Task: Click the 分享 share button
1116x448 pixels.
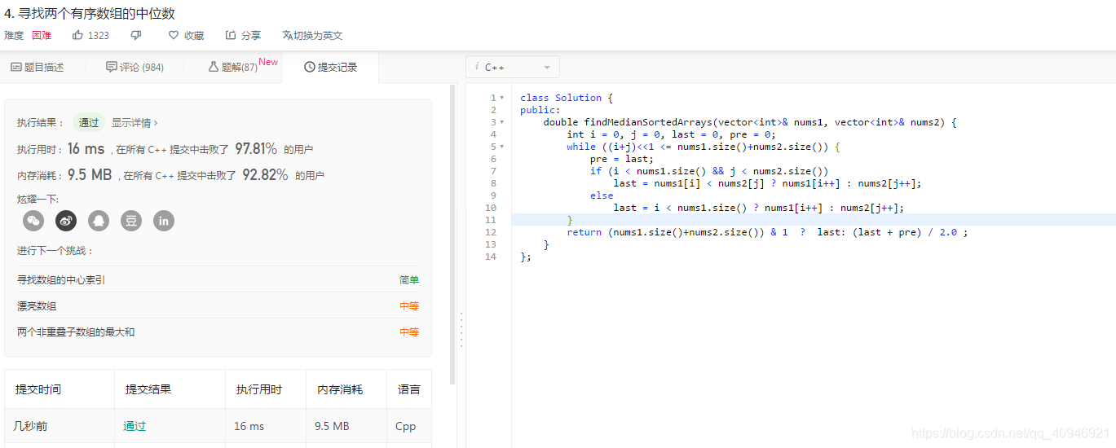Action: point(243,35)
